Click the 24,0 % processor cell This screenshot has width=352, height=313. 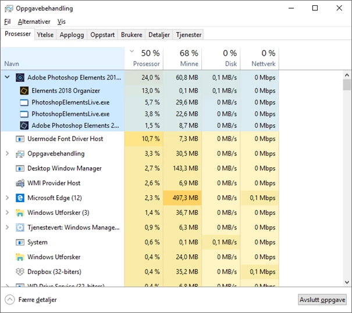point(144,77)
